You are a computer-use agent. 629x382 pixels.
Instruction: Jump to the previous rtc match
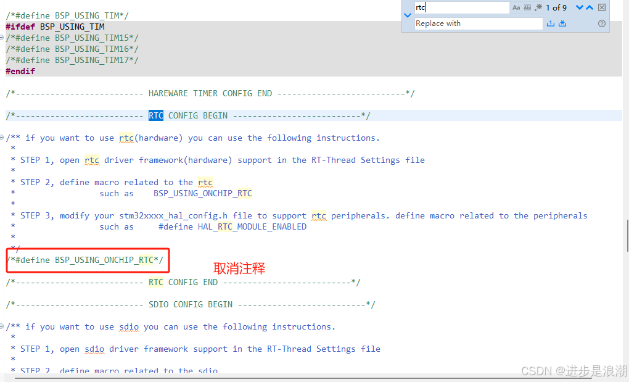[590, 7]
